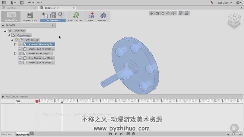Toggle visibility of last Washer part row
The width and height of the screenshot is (244, 137).
pos(20,63)
